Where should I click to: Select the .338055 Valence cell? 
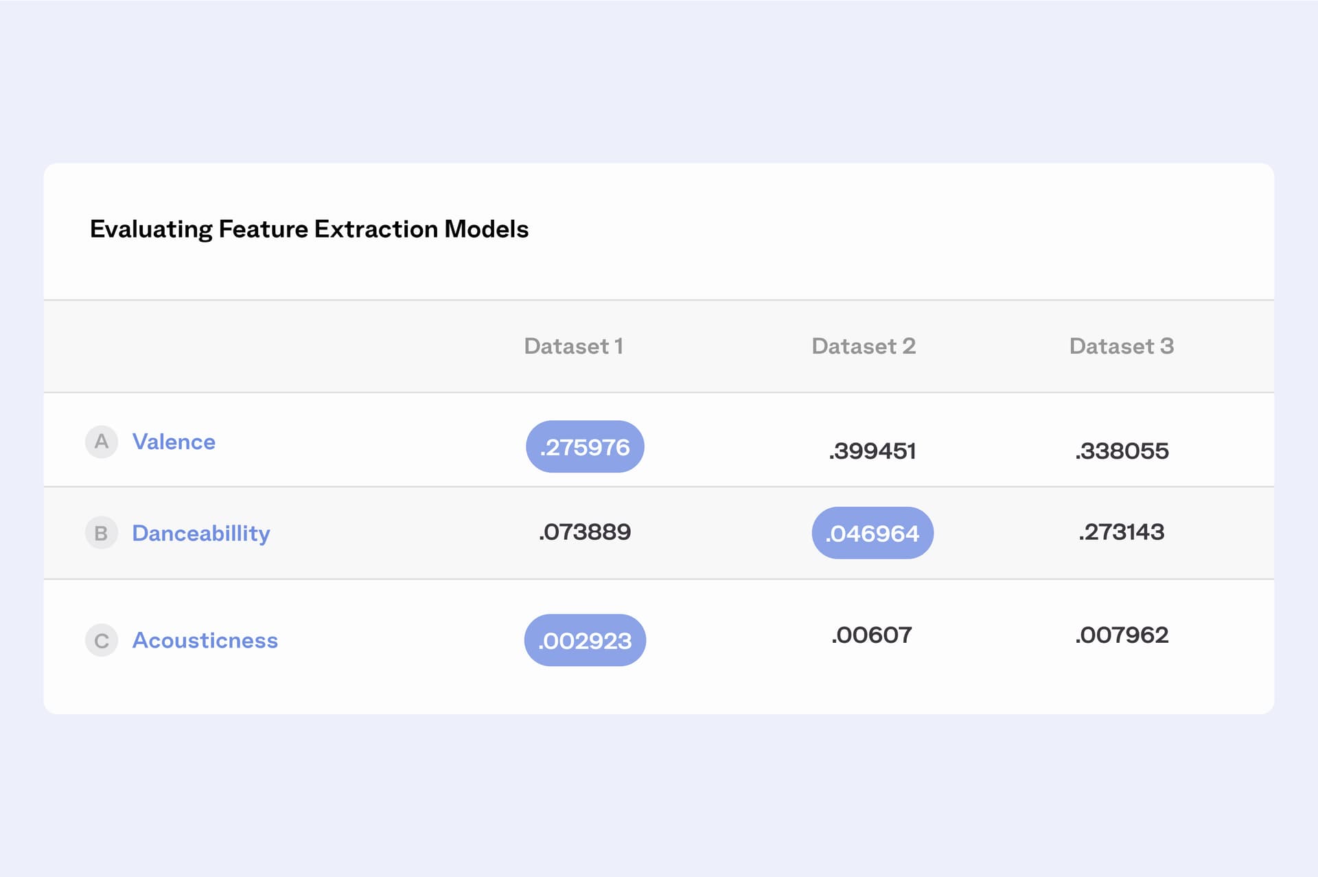point(1122,451)
